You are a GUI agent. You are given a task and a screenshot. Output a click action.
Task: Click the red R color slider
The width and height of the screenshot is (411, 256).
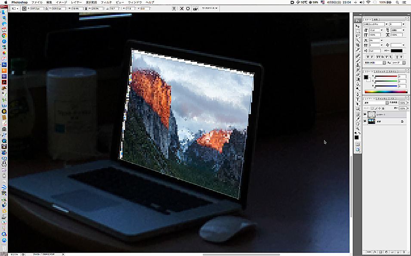click(x=386, y=76)
